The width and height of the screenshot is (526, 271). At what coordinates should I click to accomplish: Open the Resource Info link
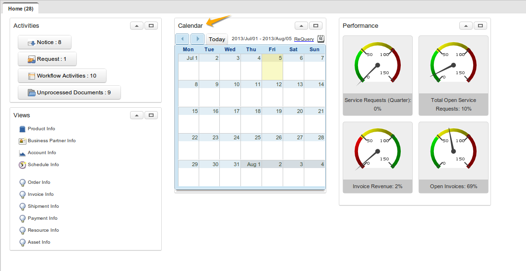click(43, 230)
